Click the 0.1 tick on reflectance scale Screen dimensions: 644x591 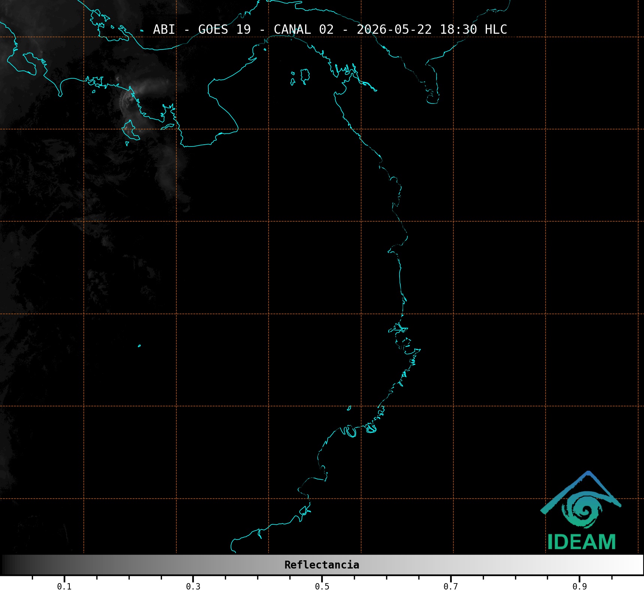pyautogui.click(x=64, y=586)
